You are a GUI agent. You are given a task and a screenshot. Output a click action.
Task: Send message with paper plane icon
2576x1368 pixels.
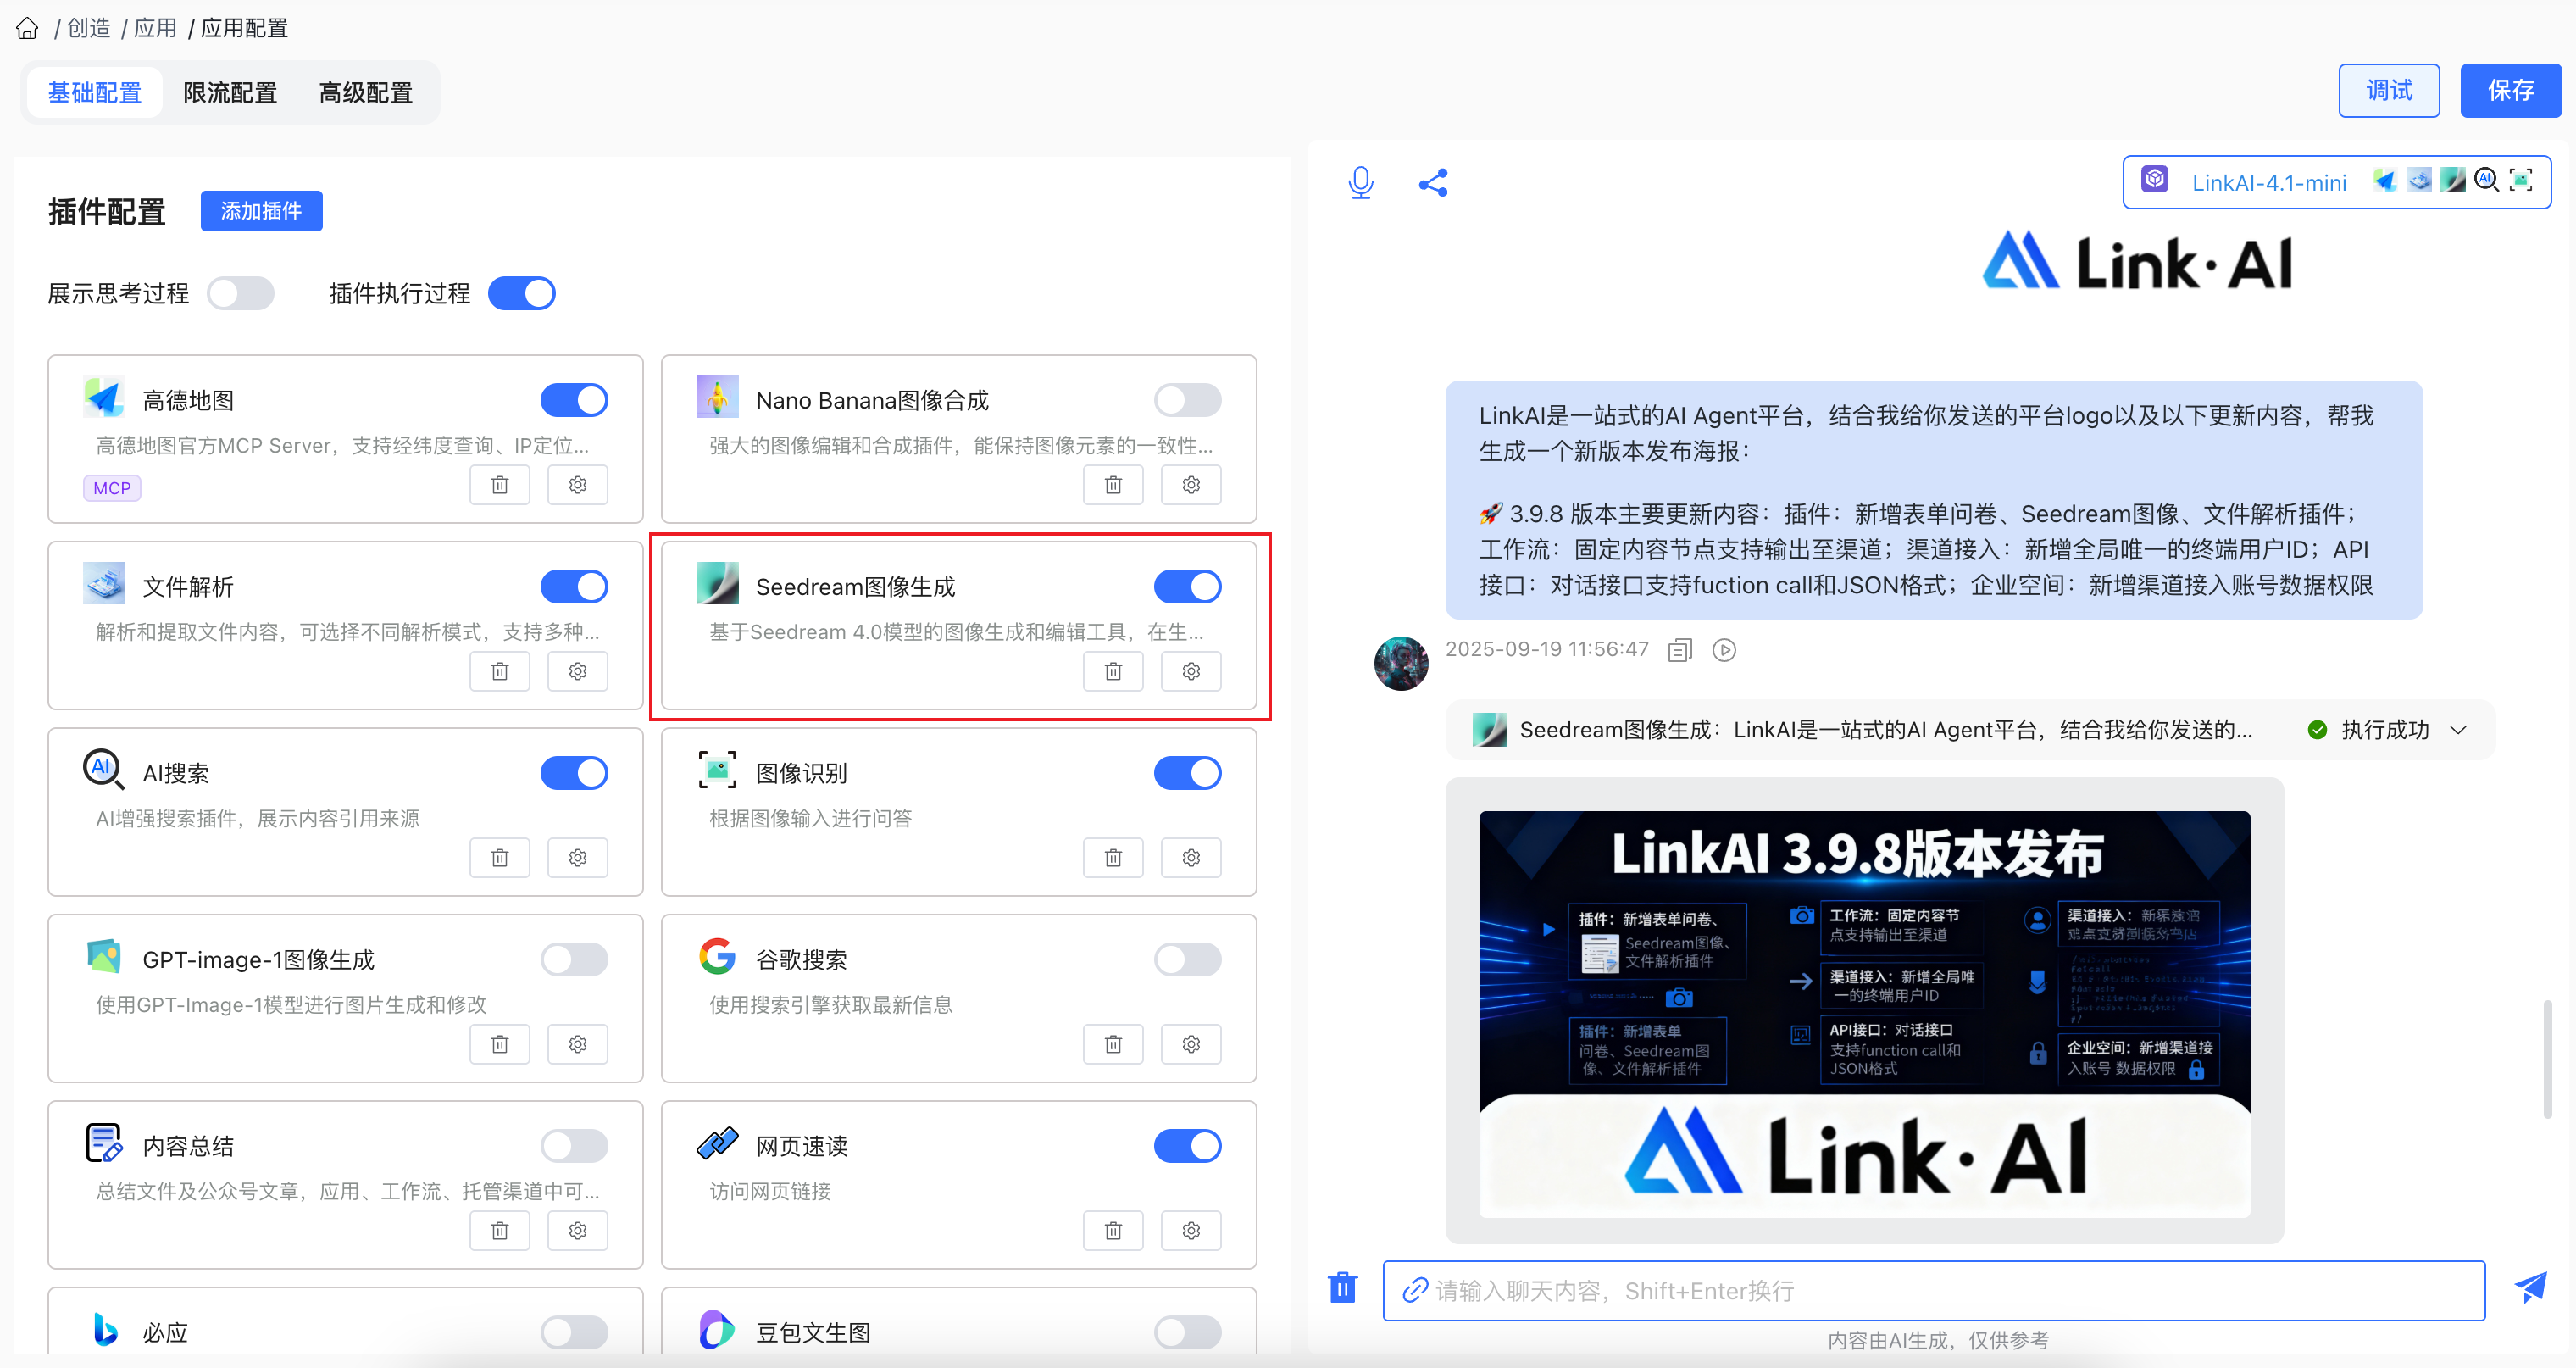(x=2530, y=1288)
